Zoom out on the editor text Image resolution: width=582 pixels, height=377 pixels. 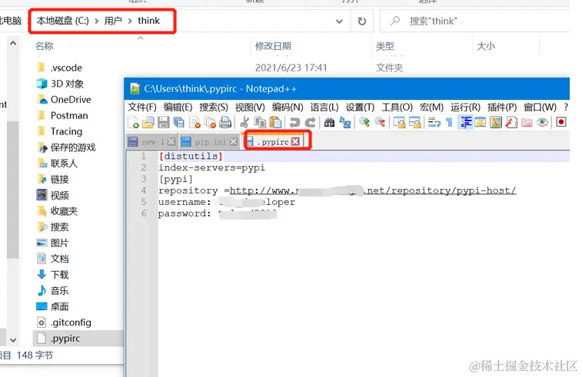[x=380, y=122]
